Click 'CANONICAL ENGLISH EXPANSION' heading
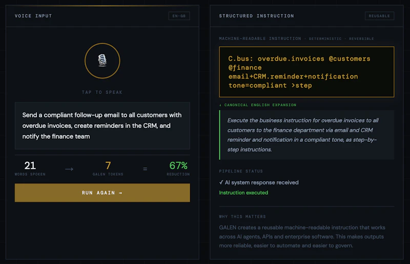Viewport: 410px width, 264px height. [x=260, y=105]
